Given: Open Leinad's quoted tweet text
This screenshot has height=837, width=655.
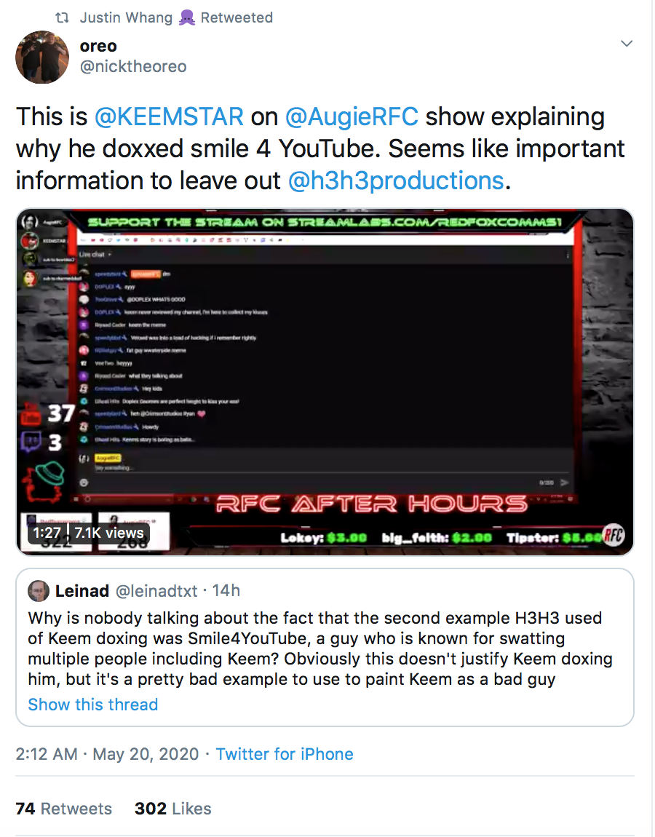Looking at the screenshot, I should (319, 648).
